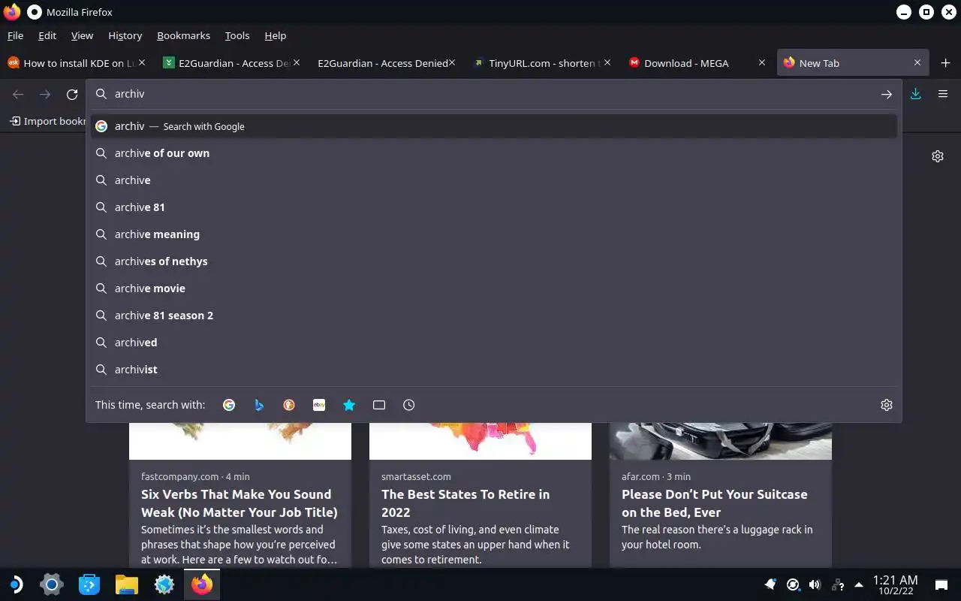Click the Firefox icon in the taskbar
The height and width of the screenshot is (601, 961).
(202, 584)
